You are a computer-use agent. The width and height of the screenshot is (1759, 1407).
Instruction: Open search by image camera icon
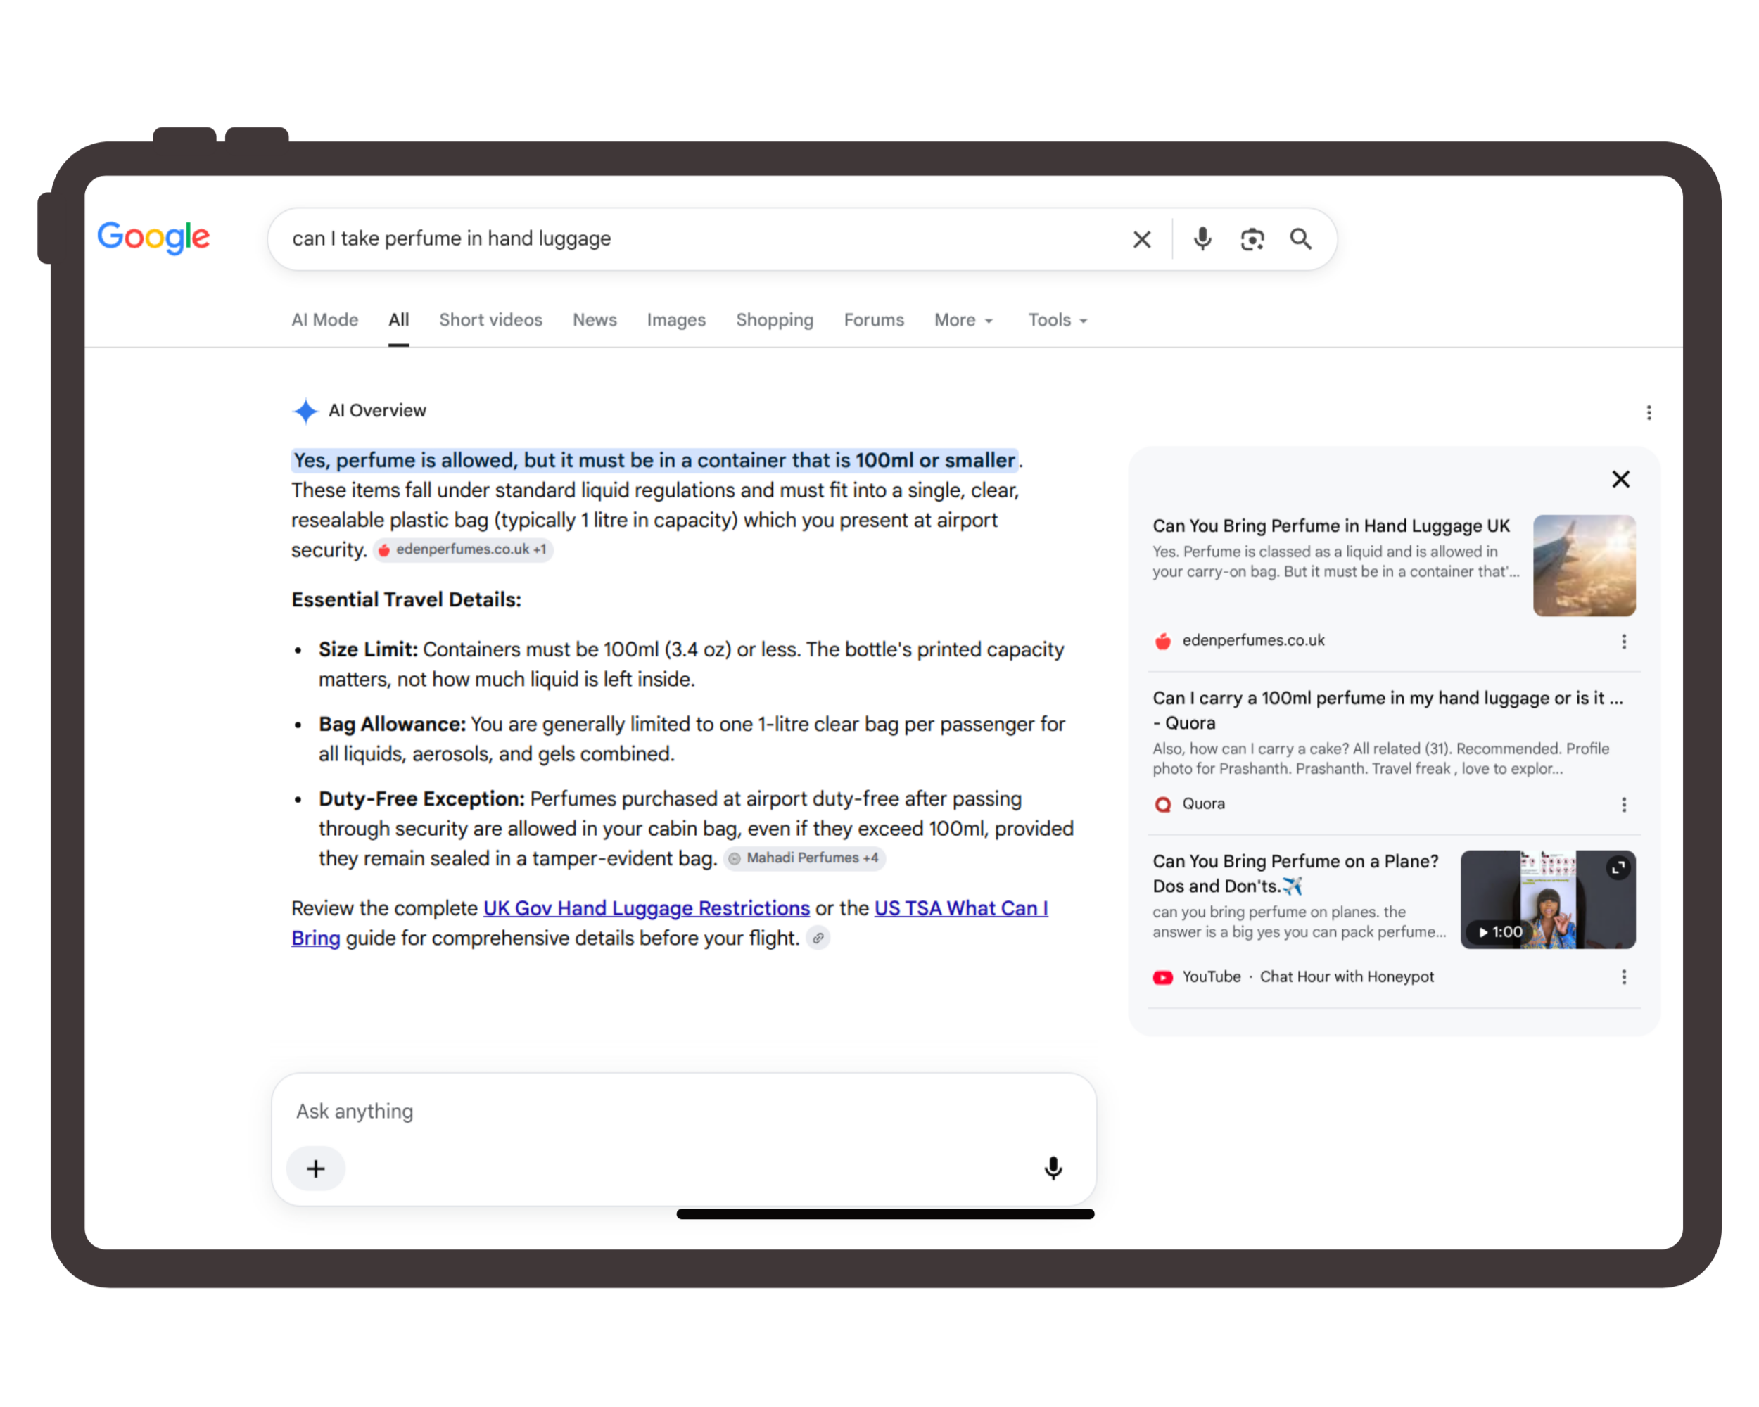(1252, 239)
